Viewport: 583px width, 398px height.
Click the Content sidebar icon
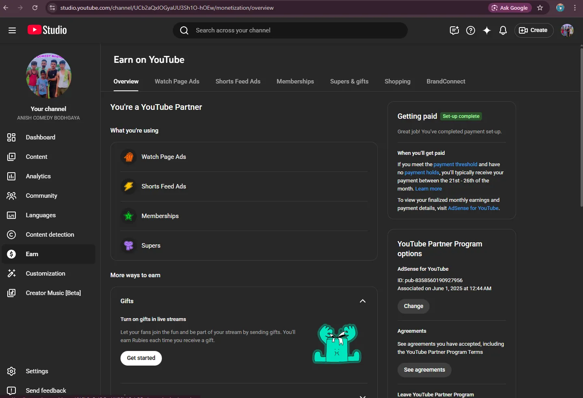(11, 157)
